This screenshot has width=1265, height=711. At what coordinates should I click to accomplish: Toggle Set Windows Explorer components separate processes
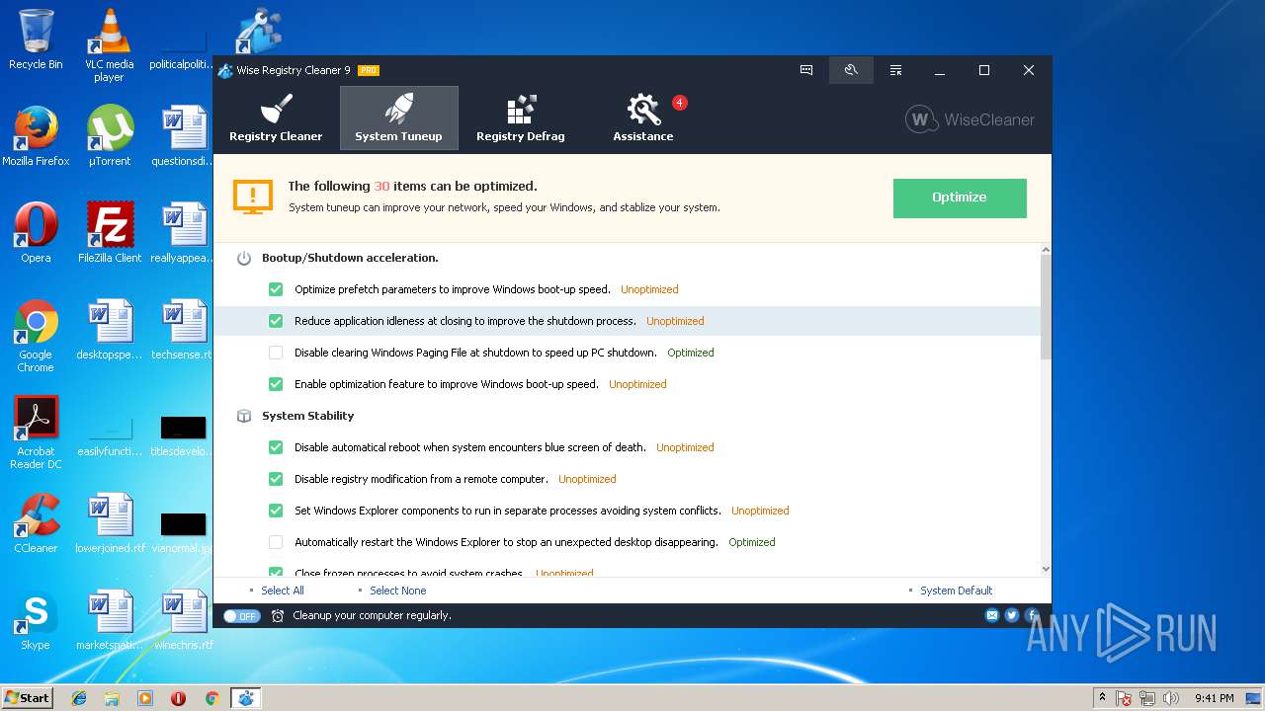coord(276,511)
